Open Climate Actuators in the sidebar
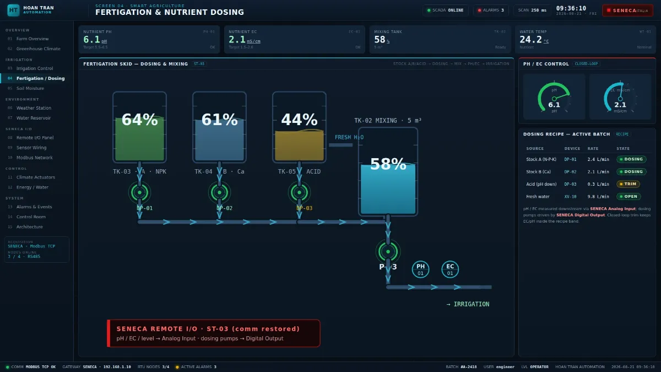Screen dimensions: 661x372 click(36, 177)
